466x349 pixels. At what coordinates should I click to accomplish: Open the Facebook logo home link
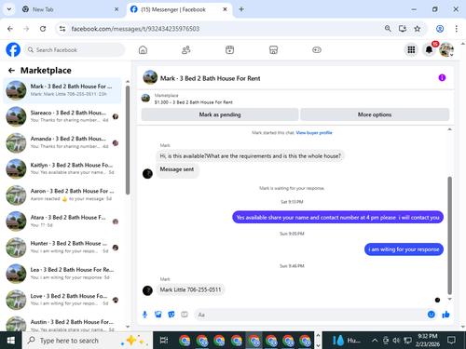coord(13,49)
